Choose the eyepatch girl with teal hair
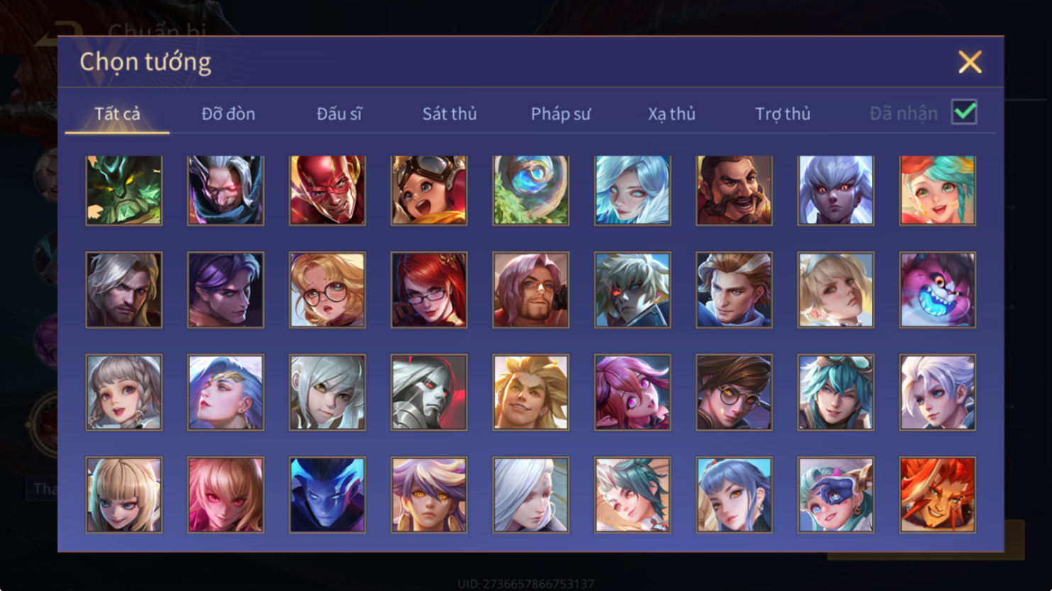This screenshot has height=591, width=1052. 836,495
